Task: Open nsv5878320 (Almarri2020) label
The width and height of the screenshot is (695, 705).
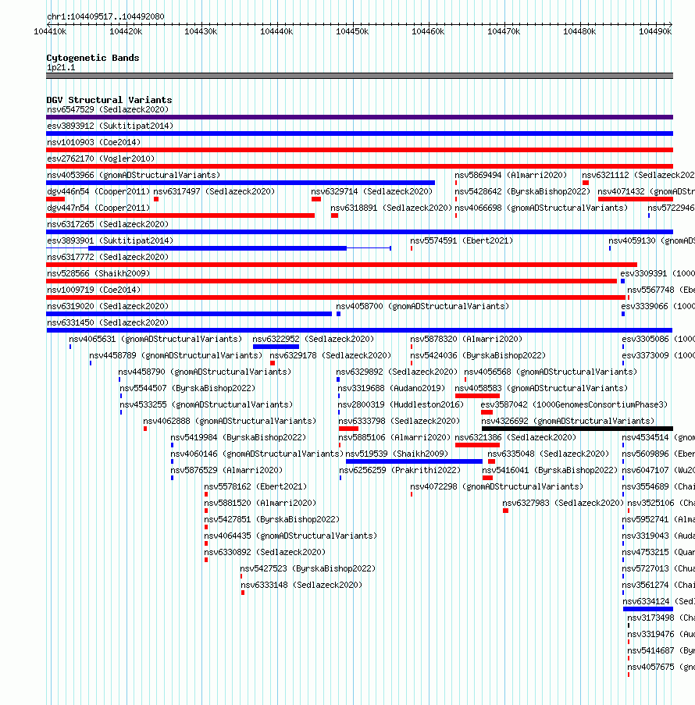Action: click(466, 339)
